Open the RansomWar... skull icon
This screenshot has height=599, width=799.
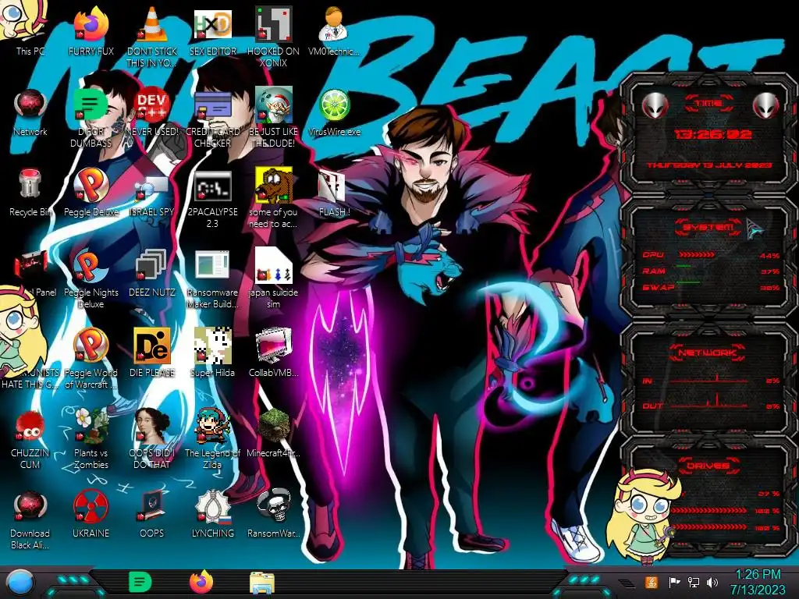click(274, 515)
